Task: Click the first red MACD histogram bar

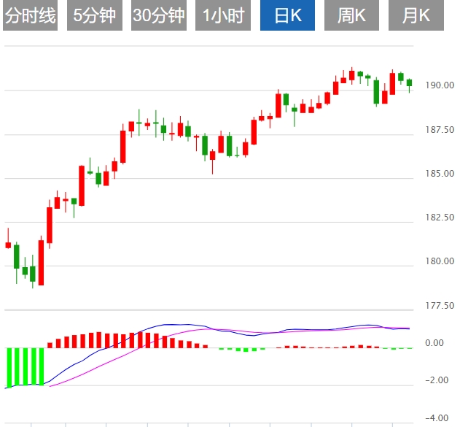Action: point(50,345)
